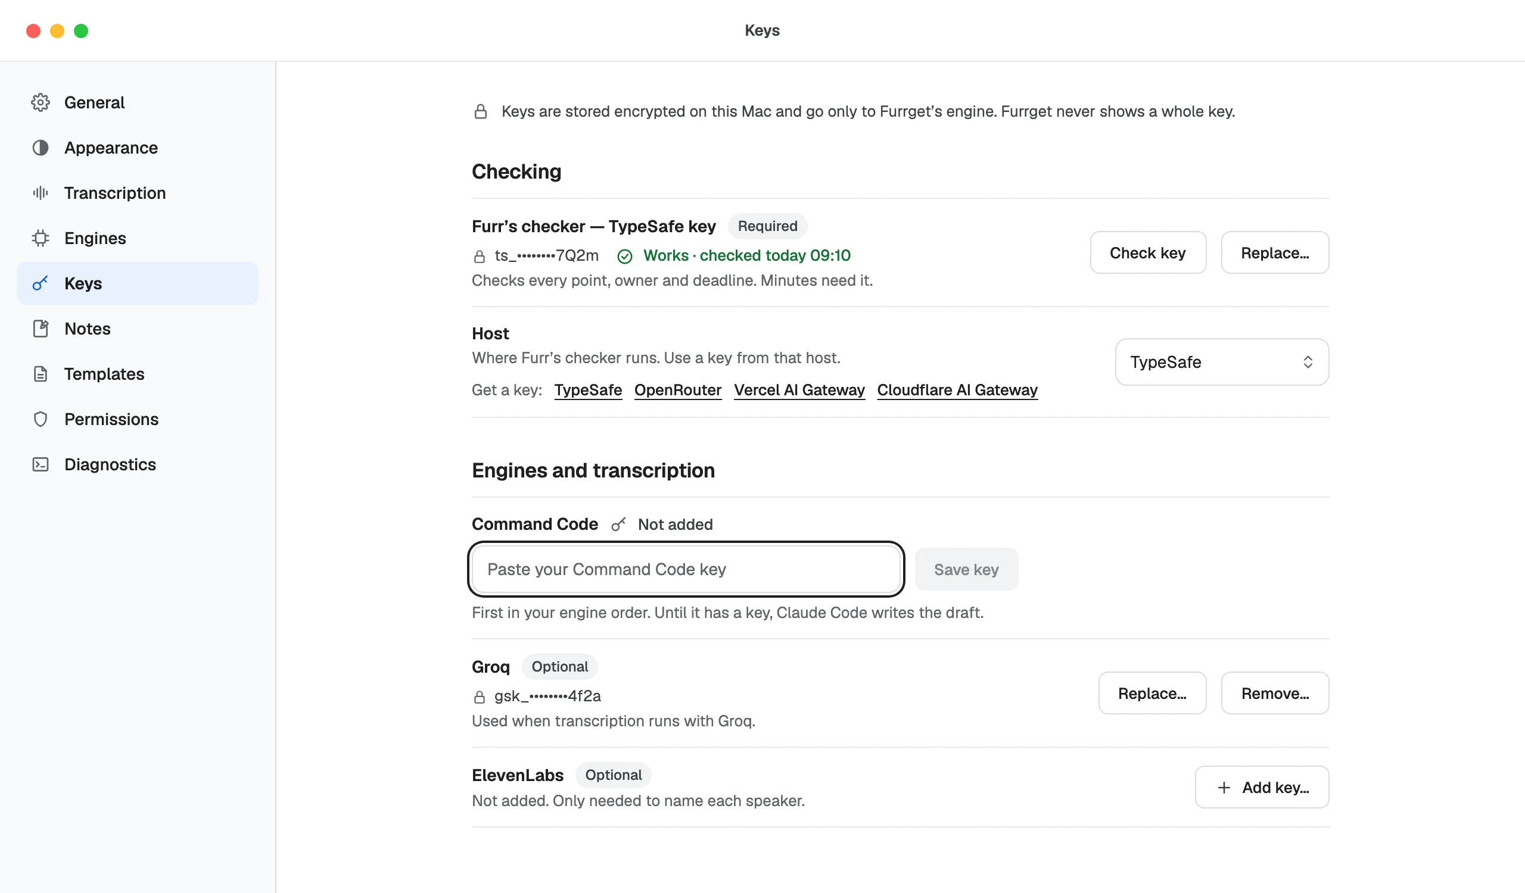Click the green checkmark status icon
1525x893 pixels.
click(x=624, y=257)
